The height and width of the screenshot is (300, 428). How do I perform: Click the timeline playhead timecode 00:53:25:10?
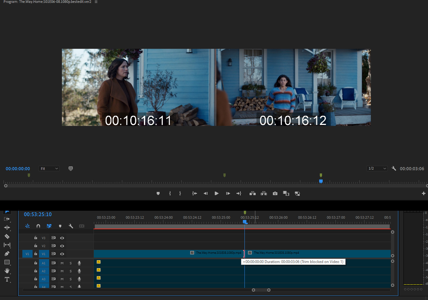pyautogui.click(x=38, y=214)
